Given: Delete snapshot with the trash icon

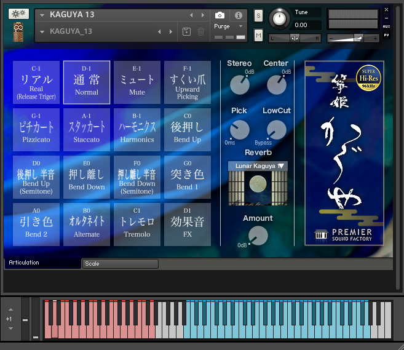Looking at the screenshot, I should (200, 31).
